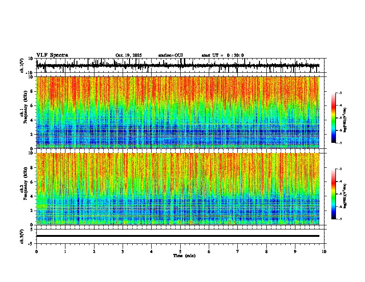Click the "ch.3(V)" axis label

point(22,236)
